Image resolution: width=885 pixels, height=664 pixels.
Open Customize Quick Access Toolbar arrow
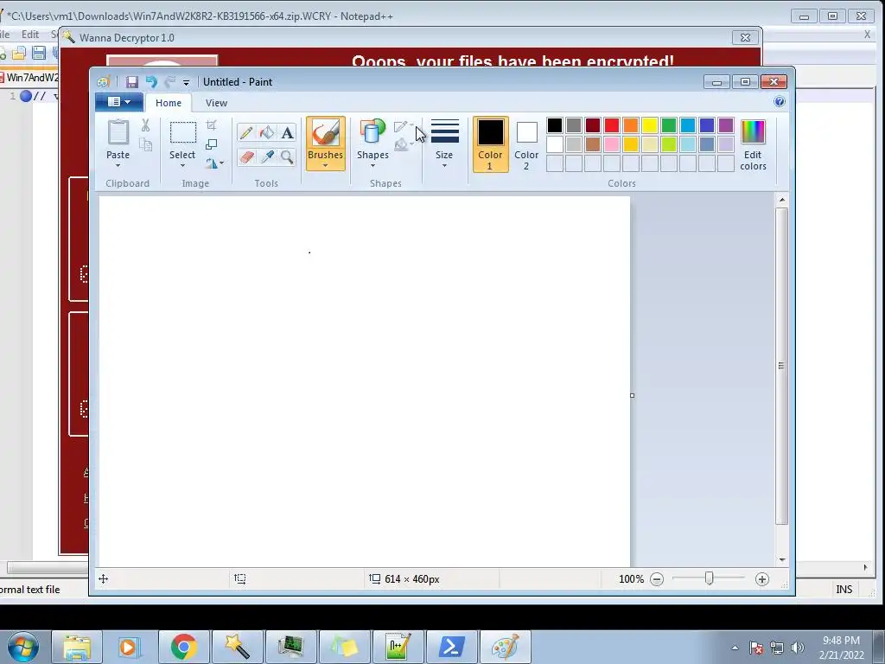point(187,83)
